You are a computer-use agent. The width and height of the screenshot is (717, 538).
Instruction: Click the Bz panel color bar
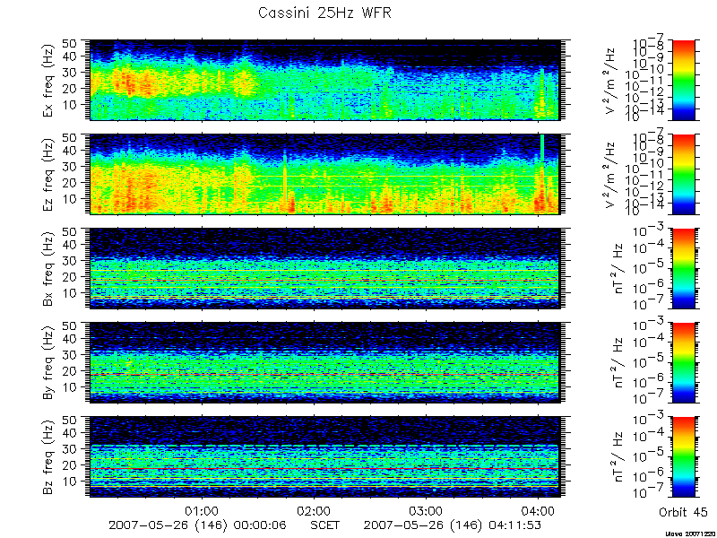tap(684, 457)
